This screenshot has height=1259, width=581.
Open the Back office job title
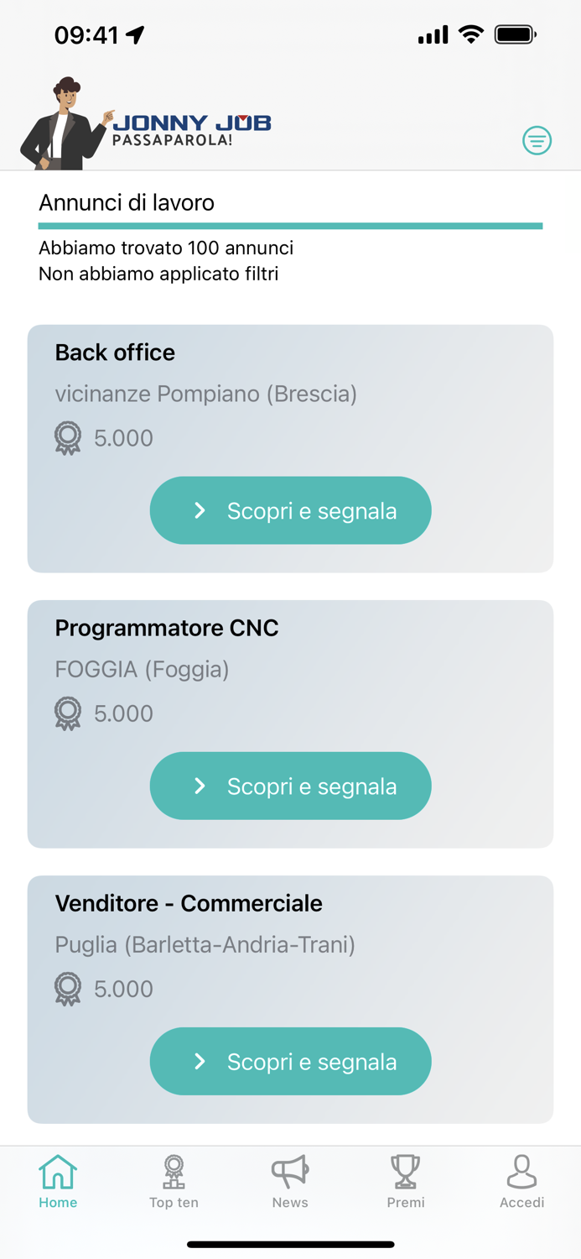115,353
